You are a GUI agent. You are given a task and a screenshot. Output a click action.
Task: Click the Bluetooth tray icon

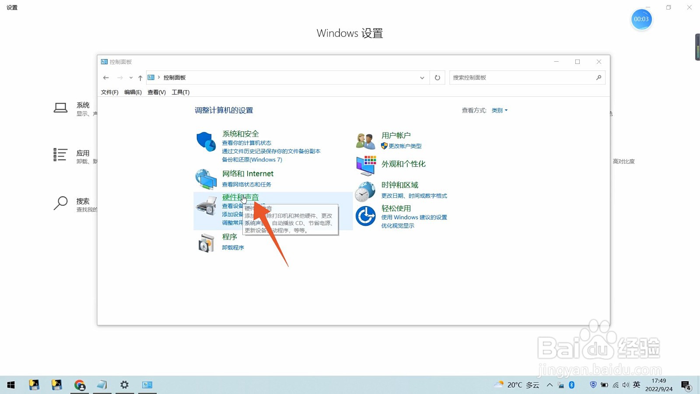(x=572, y=385)
